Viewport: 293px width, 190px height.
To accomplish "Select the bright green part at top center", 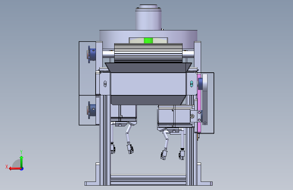I will click(x=148, y=41).
